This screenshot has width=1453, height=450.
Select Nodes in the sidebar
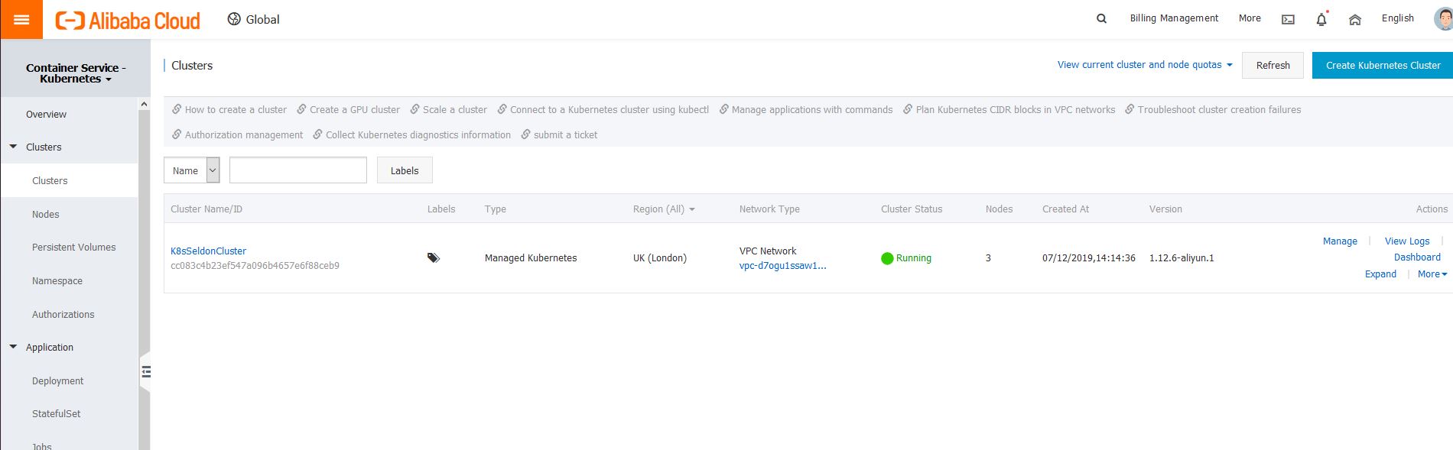(46, 215)
